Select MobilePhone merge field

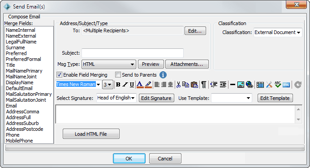19,141
